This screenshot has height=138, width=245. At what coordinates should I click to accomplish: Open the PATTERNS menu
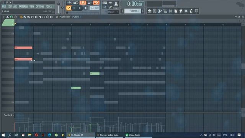(x=23, y=7)
